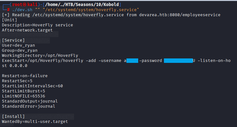Click the StartLimitIntervalSec=60 line
The width and height of the screenshot is (237, 127).
coord(32,86)
